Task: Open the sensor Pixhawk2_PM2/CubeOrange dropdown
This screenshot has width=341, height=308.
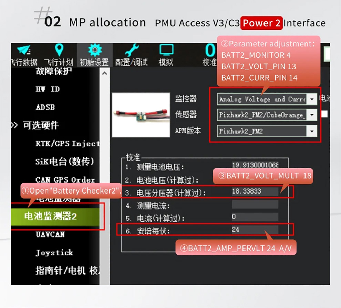Action: 267,115
